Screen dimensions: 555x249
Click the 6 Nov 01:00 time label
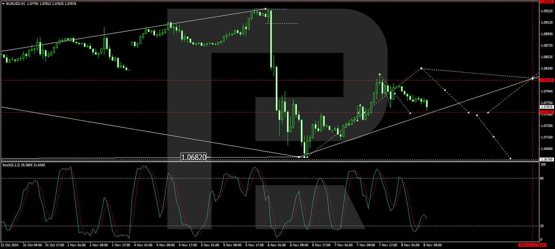pyautogui.click(x=277, y=245)
